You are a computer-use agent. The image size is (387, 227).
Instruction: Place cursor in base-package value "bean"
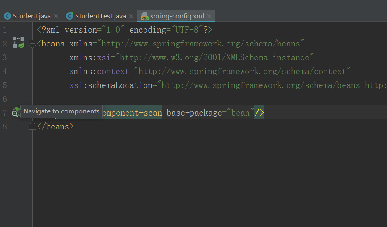coord(240,113)
